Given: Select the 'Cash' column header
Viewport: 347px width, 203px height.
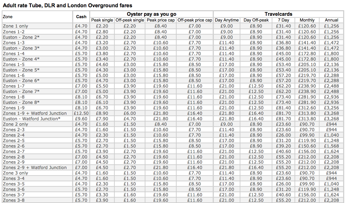Looking at the screenshot, I should click(81, 17).
